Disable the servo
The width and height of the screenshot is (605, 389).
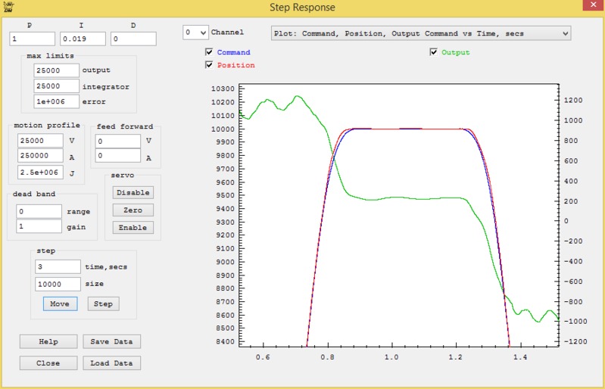click(133, 192)
